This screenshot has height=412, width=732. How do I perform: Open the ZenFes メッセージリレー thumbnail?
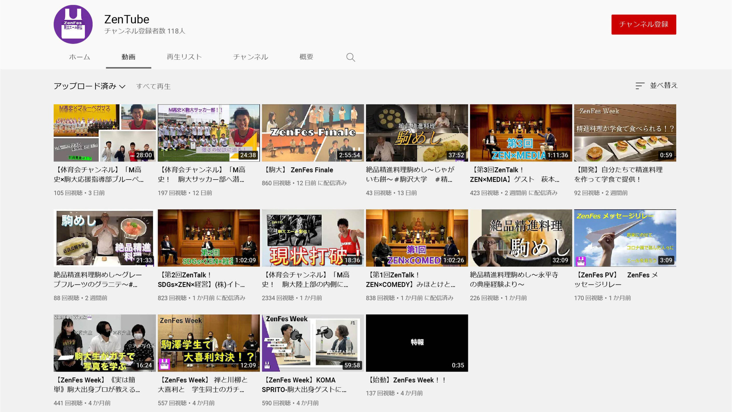tap(625, 238)
